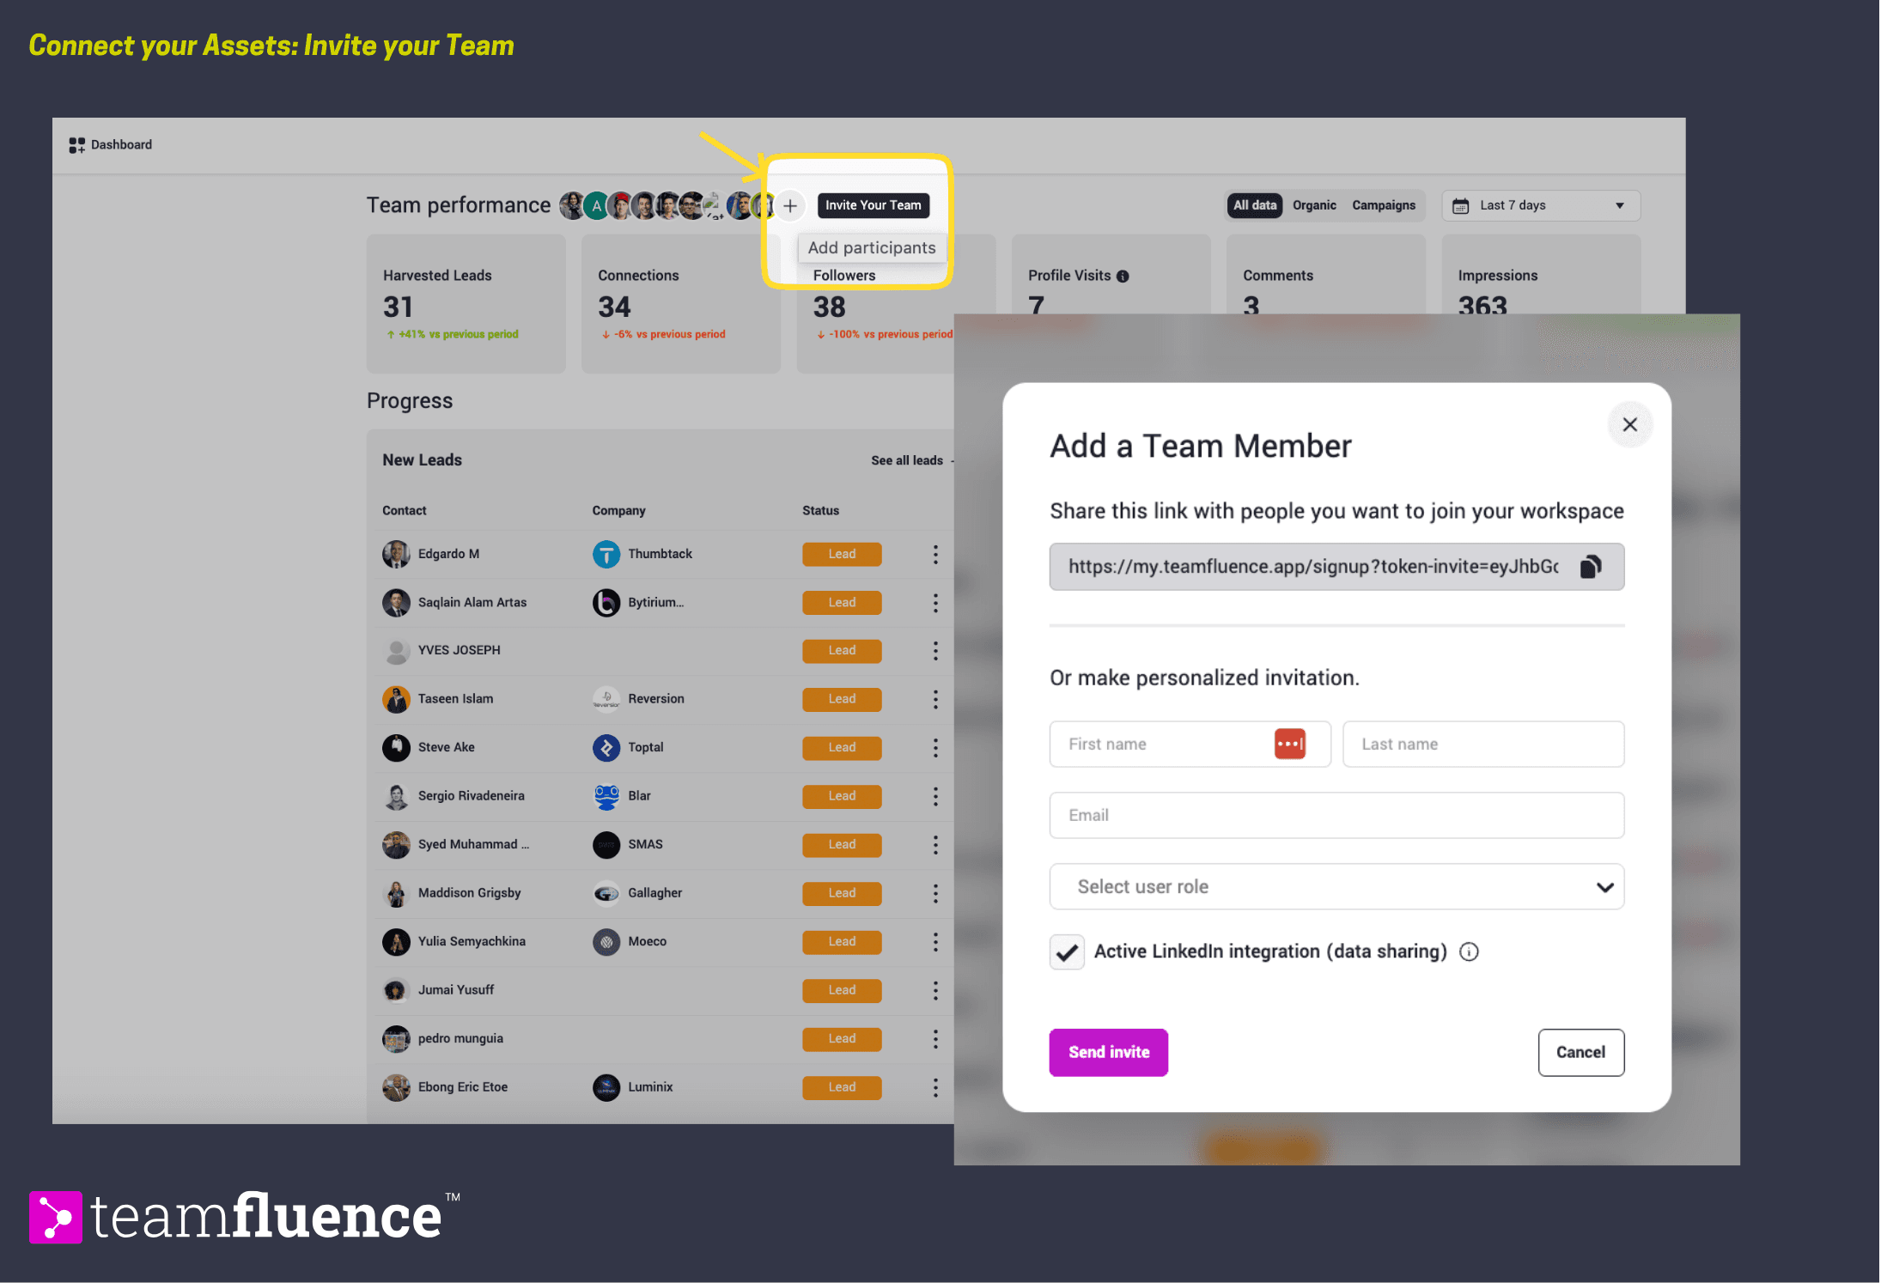The width and height of the screenshot is (1881, 1283).
Task: Open the three-dot menu for Edgardo M
Action: [935, 555]
